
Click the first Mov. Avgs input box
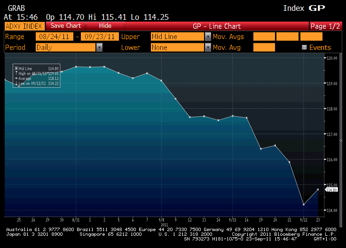(264, 37)
